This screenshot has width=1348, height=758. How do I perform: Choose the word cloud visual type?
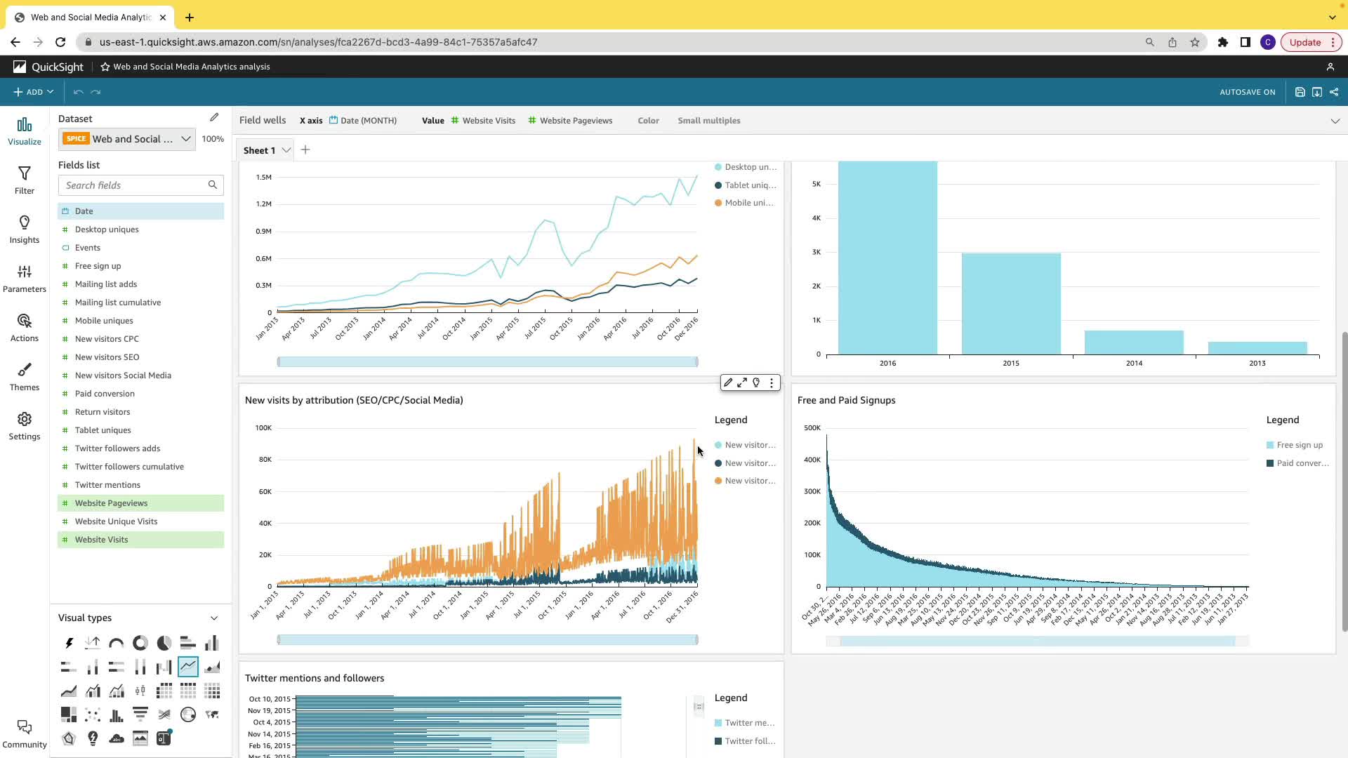pos(117,738)
